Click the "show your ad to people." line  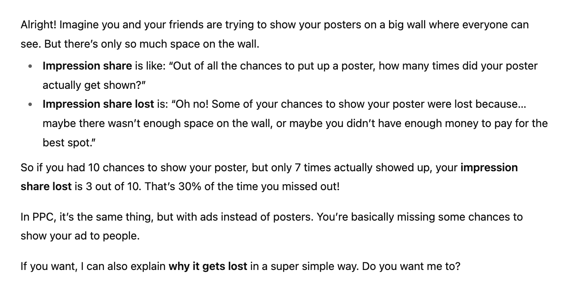pyautogui.click(x=80, y=236)
